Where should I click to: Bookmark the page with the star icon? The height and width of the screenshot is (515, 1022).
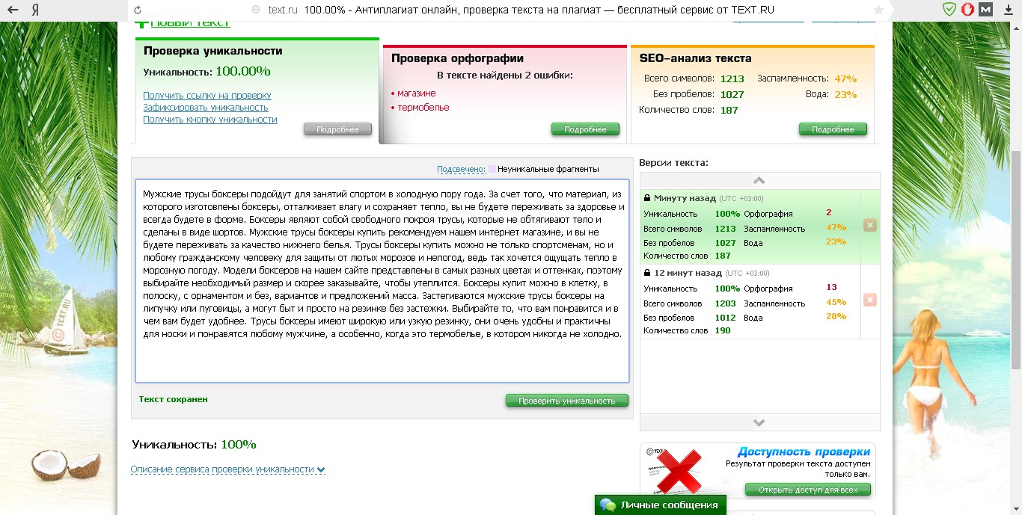click(x=878, y=10)
